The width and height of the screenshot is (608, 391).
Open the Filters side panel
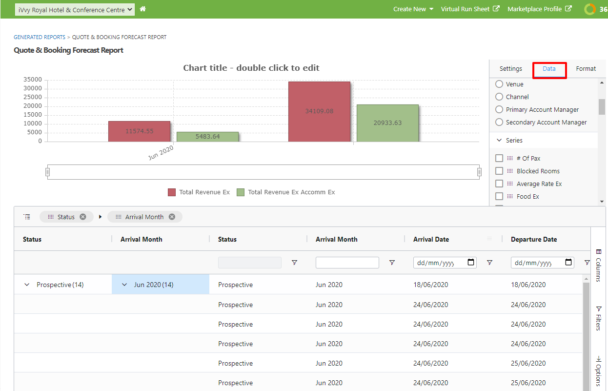[x=598, y=318]
